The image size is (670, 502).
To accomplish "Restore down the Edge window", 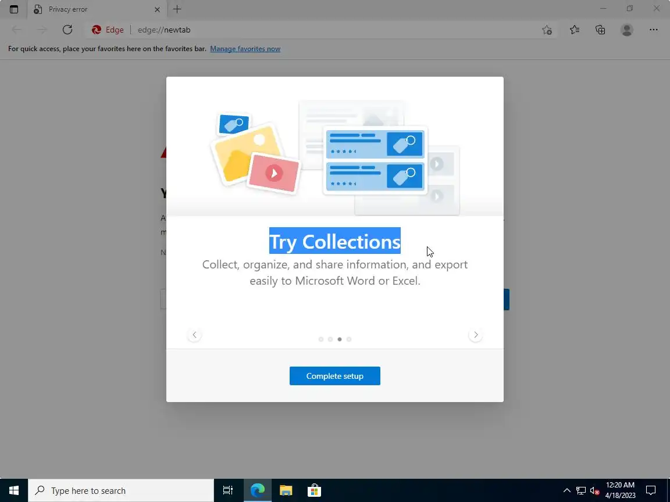I will pos(630,9).
